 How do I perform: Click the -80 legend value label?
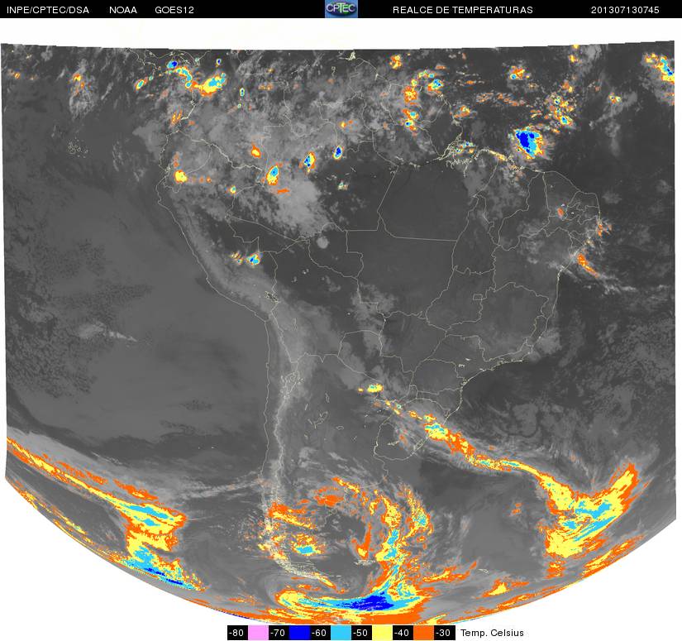pos(237,633)
